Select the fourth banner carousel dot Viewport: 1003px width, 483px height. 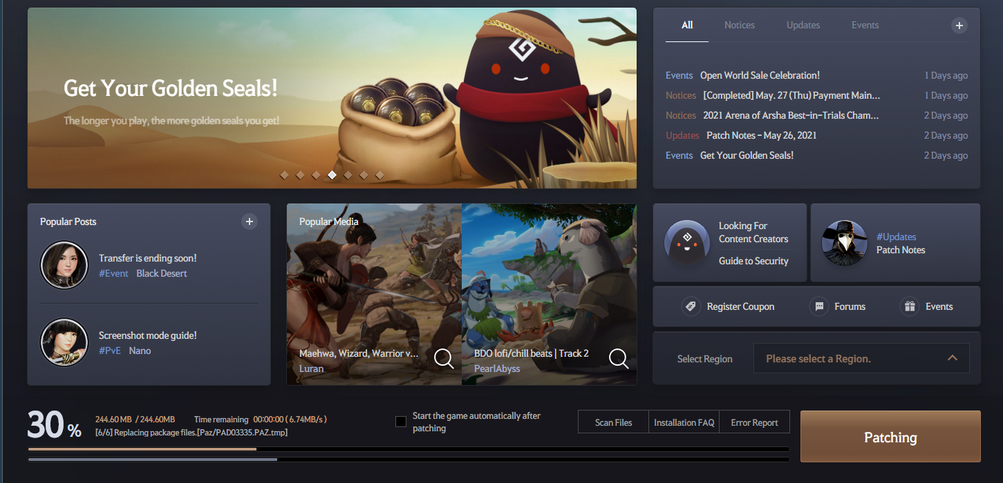(x=332, y=175)
